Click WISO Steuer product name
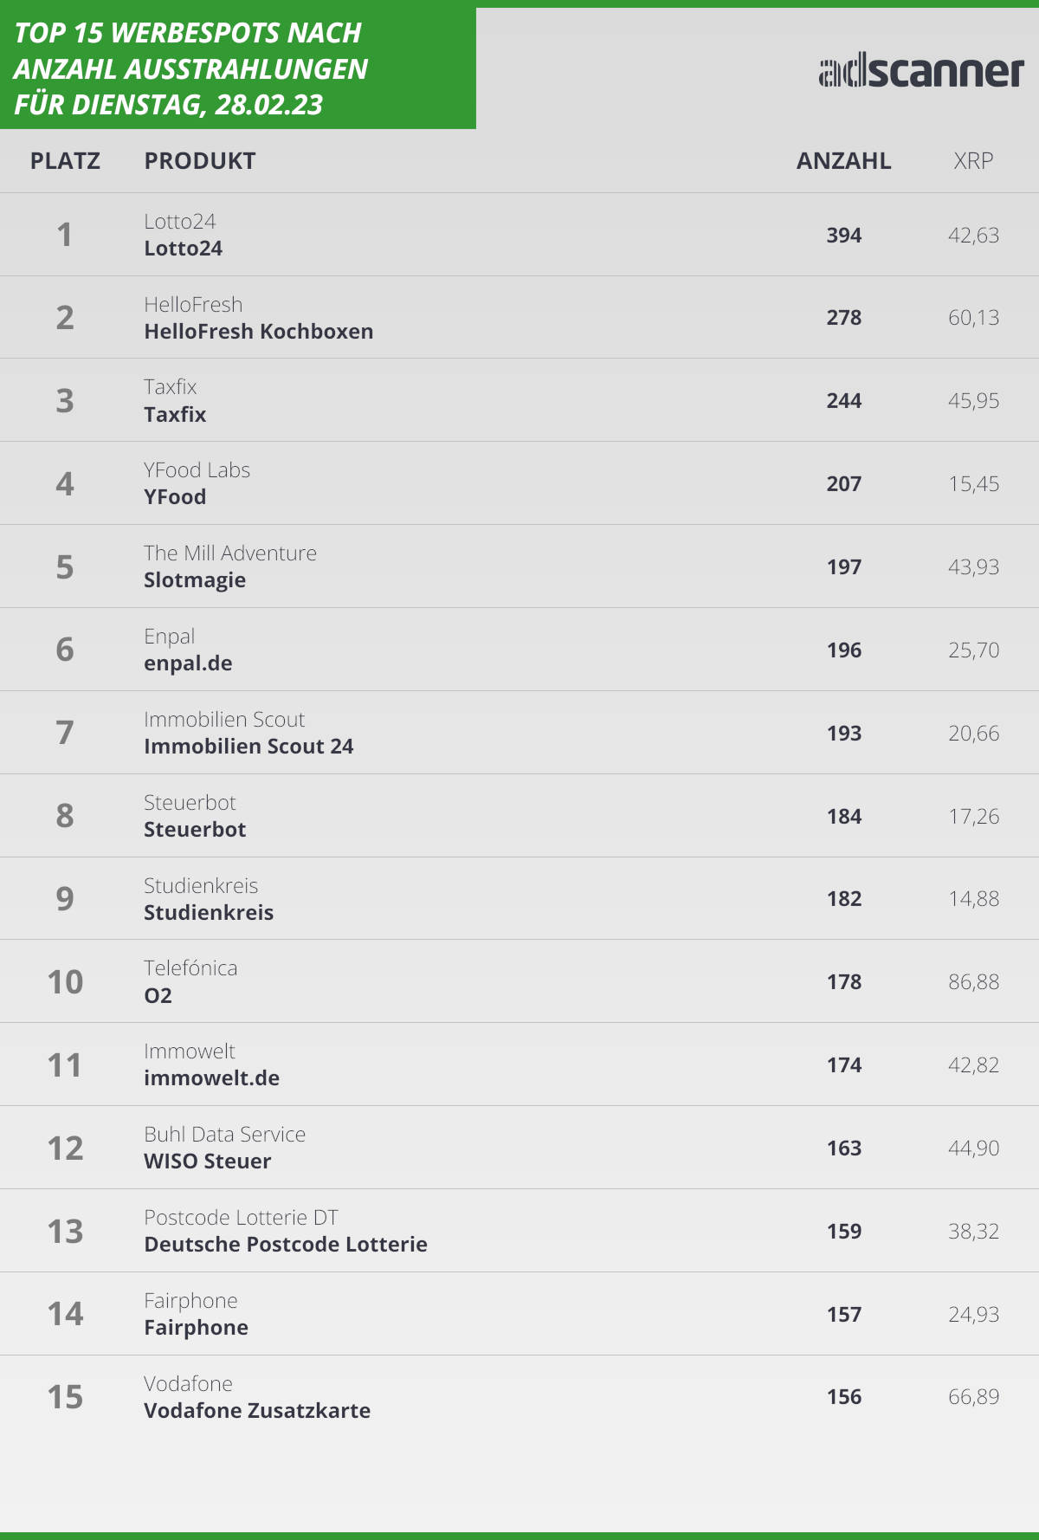The image size is (1039, 1540). [x=207, y=1161]
